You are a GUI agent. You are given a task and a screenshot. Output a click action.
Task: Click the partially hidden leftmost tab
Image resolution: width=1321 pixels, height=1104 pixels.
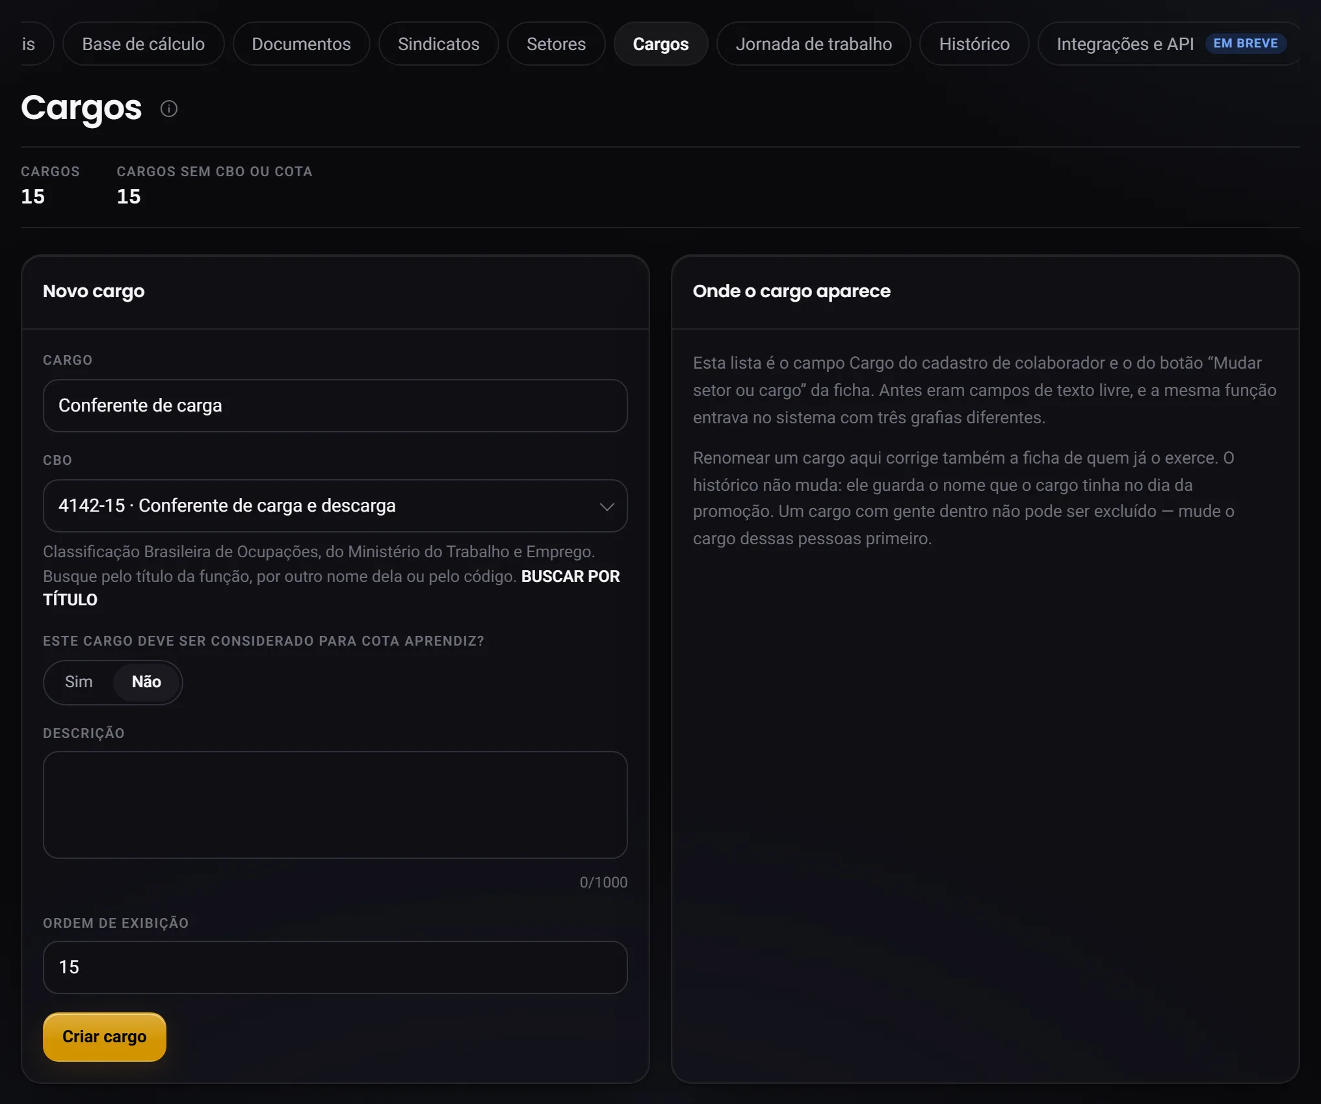click(x=33, y=44)
